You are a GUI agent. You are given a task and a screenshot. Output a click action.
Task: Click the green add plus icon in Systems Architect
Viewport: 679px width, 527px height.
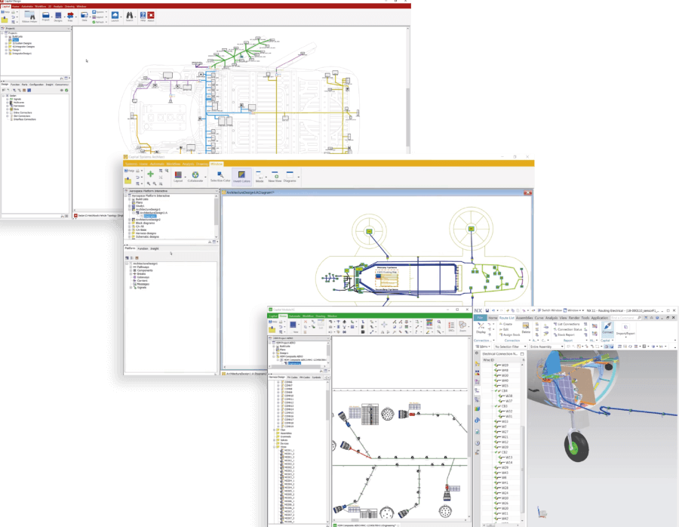pyautogui.click(x=150, y=174)
